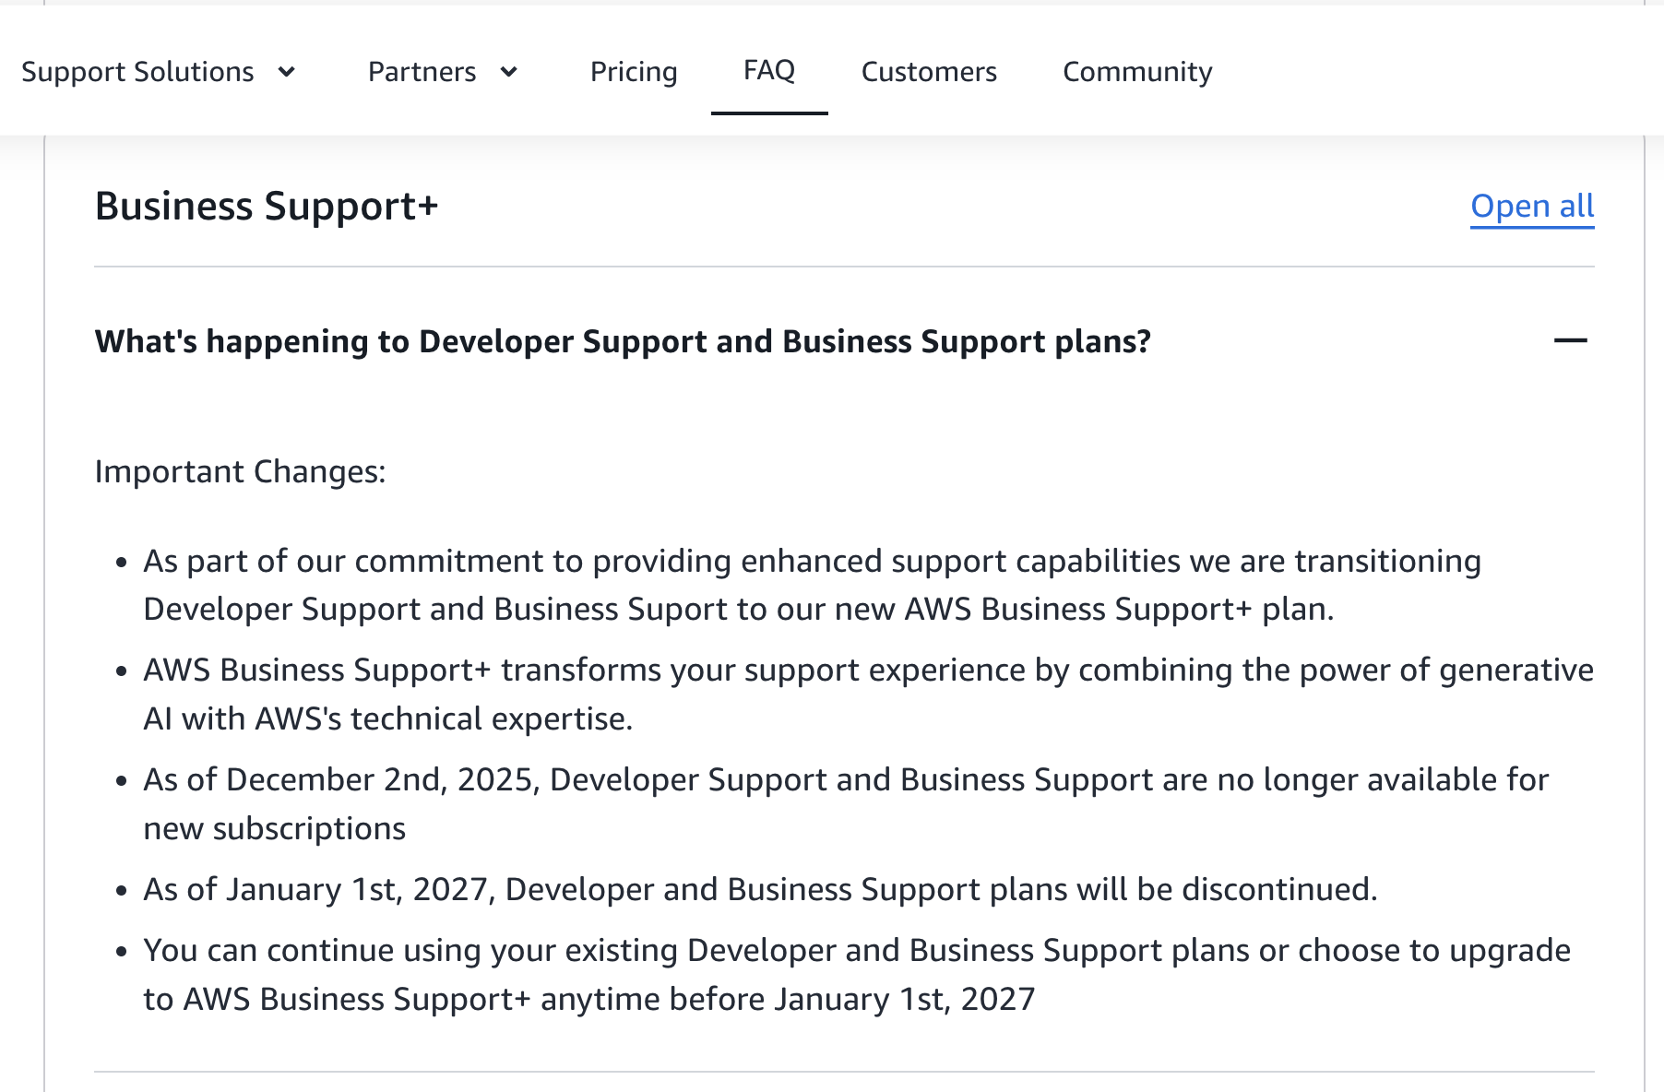Toggle the 'What's happening to Developer Support' question
Viewport: 1664px width, 1092px height.
(623, 341)
